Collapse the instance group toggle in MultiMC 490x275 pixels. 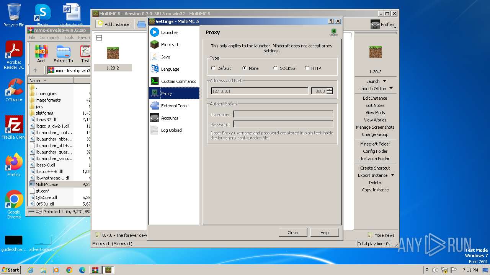pyautogui.click(x=99, y=38)
